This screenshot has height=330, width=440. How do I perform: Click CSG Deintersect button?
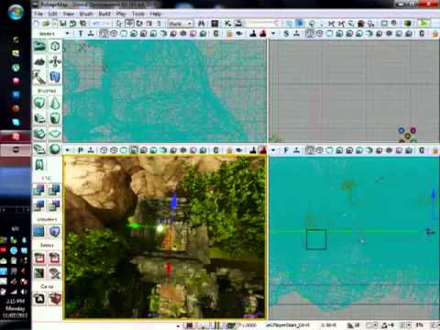coord(55,205)
